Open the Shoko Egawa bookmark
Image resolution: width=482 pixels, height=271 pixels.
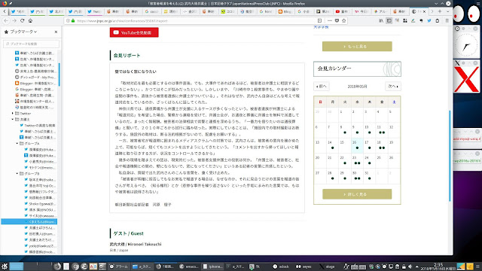click(x=40, y=204)
